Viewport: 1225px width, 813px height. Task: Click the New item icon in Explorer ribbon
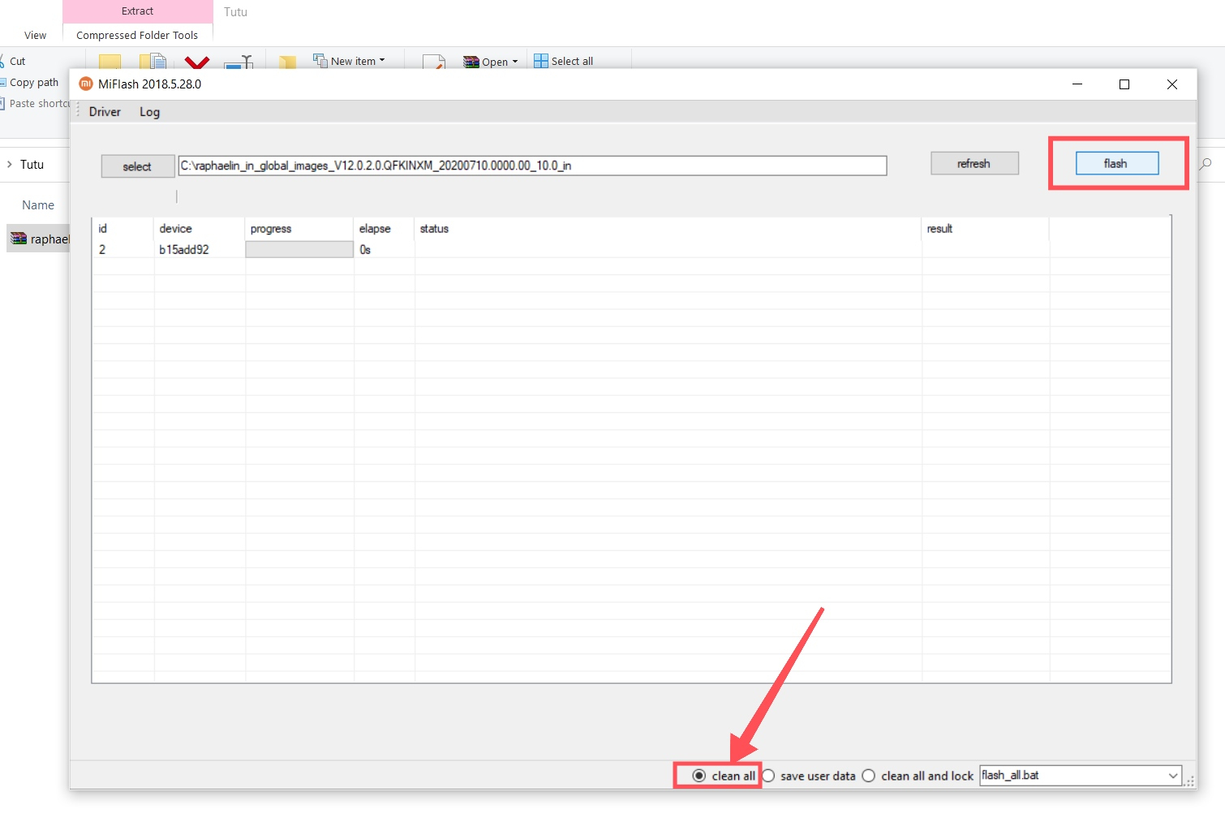pos(320,60)
